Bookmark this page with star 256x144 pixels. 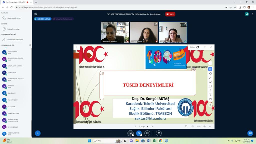click(x=235, y=7)
